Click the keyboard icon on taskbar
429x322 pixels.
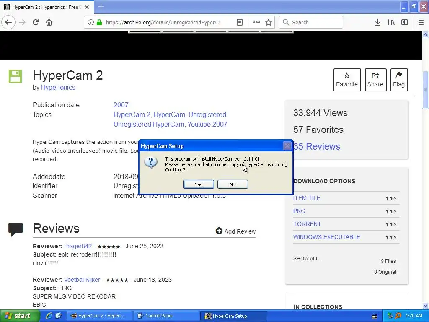(x=375, y=316)
